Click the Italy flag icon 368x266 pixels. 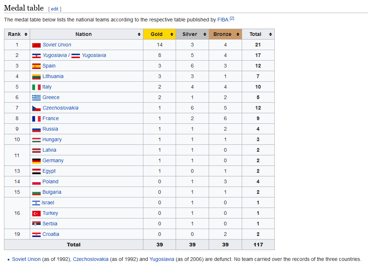36,87
